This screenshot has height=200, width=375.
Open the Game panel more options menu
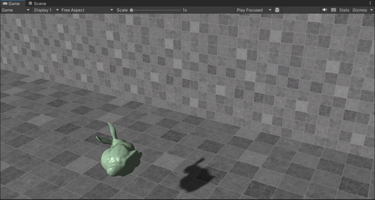(371, 3)
